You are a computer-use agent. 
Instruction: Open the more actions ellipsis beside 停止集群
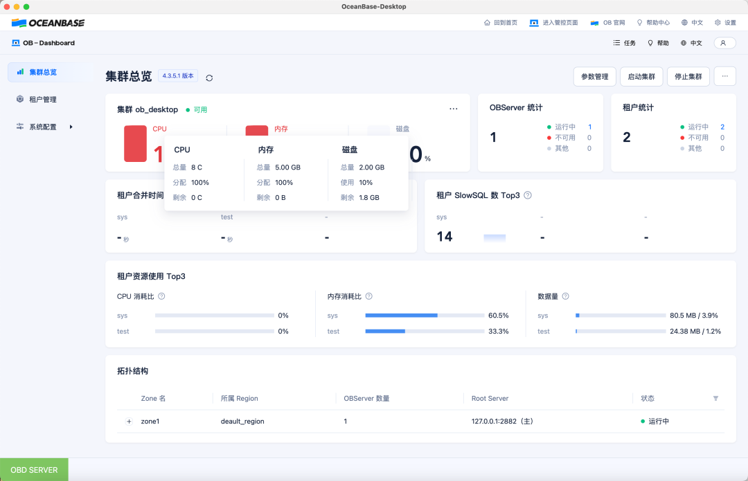[x=724, y=76]
